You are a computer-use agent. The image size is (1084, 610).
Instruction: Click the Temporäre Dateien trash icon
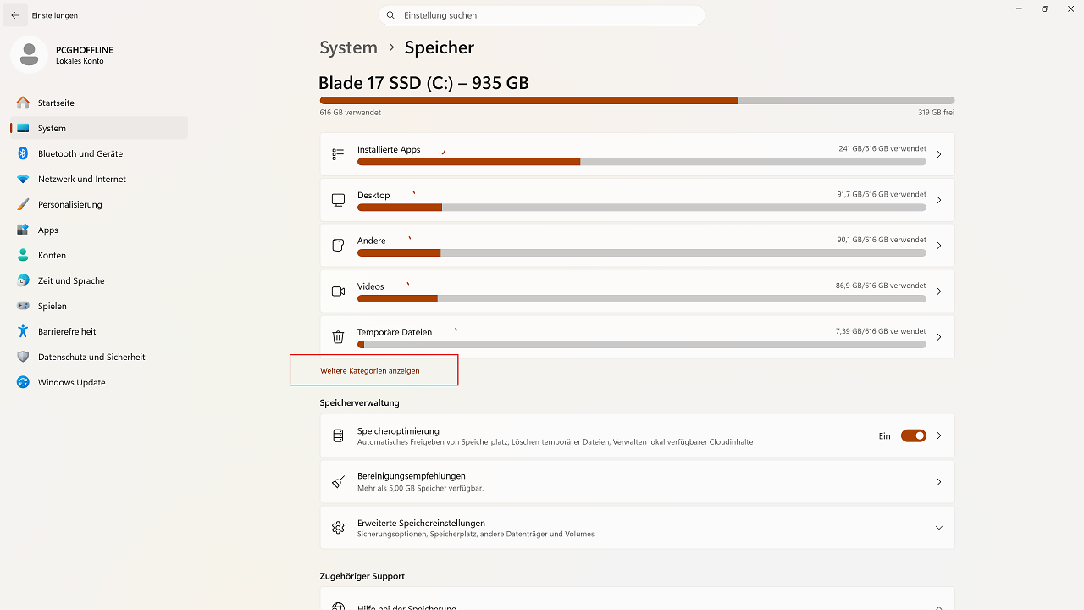(x=338, y=337)
